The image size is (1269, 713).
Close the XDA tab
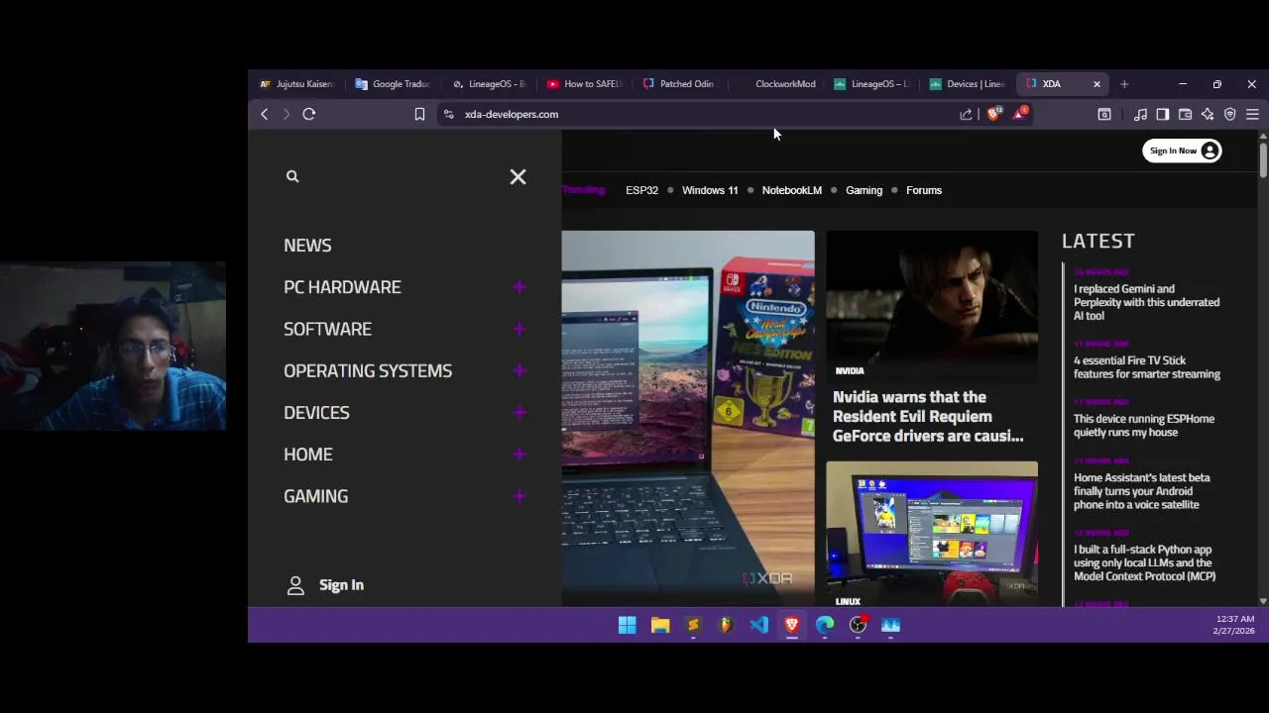(1096, 84)
